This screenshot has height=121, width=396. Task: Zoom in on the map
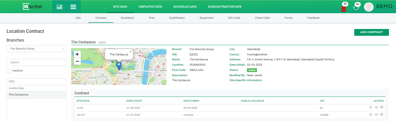pyautogui.click(x=77, y=54)
